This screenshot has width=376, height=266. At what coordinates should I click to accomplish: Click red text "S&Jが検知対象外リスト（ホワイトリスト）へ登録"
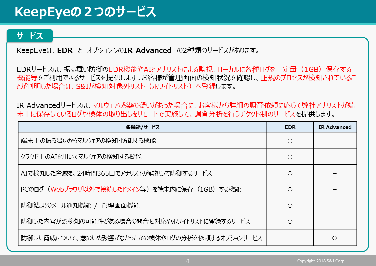point(146,86)
